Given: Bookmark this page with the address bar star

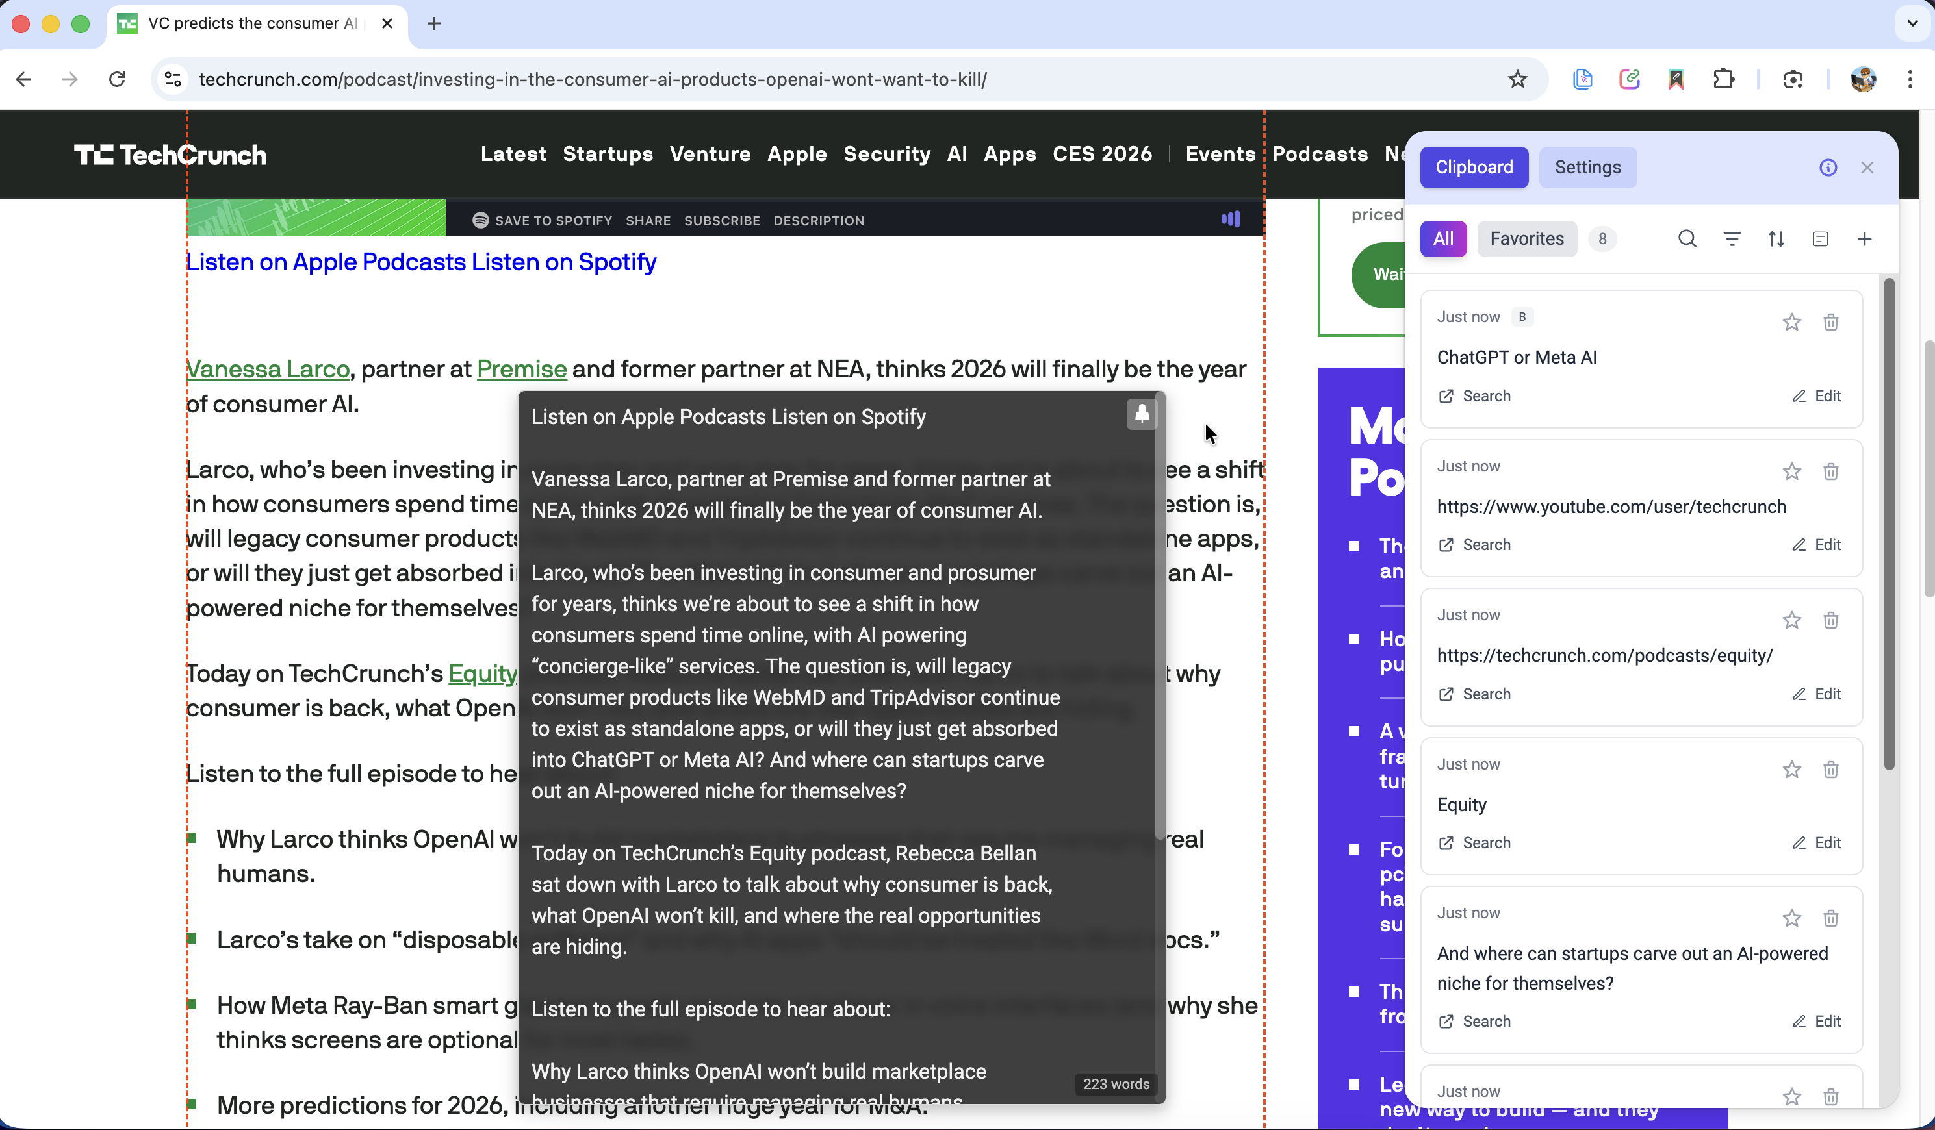Looking at the screenshot, I should tap(1517, 79).
